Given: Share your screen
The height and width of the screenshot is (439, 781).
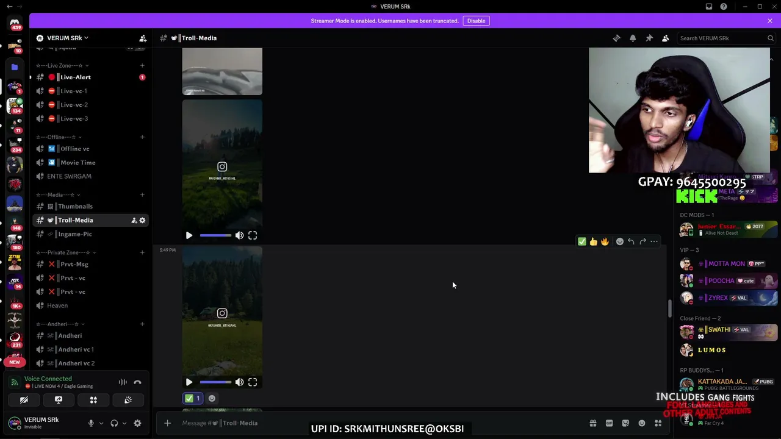Looking at the screenshot, I should 59,400.
